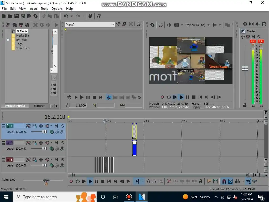
Task: Toggle automatic crossfades button
Action: pos(230,181)
